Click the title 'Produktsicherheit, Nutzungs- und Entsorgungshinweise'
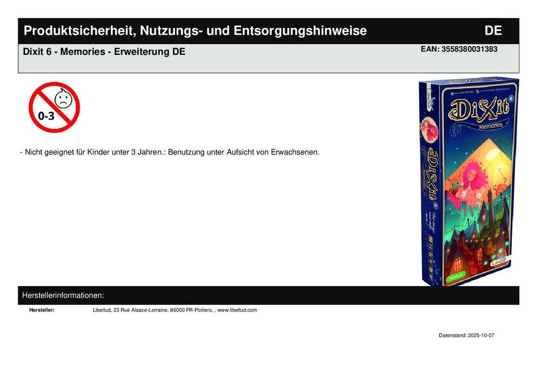Image resolution: width=541 pixels, height=383 pixels. (x=195, y=31)
